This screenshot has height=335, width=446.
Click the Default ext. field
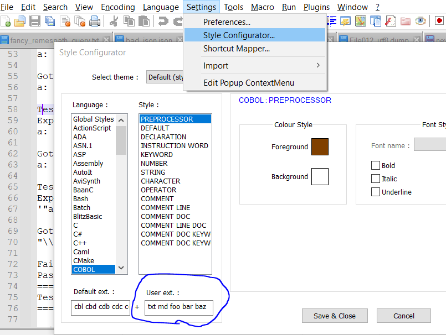100,308
